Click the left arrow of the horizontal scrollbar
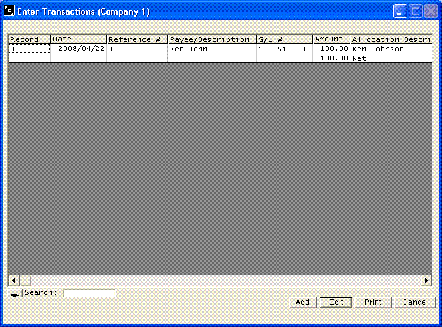This screenshot has height=327, width=442. click(13, 280)
